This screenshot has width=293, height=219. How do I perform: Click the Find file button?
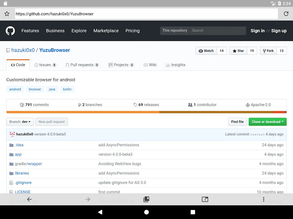point(237,122)
